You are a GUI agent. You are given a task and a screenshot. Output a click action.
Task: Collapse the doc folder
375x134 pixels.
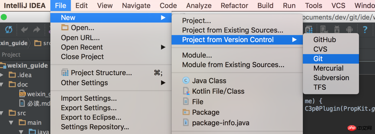coord(2,84)
